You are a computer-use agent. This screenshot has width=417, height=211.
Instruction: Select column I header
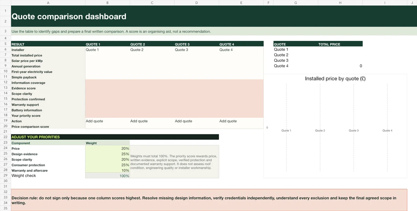[385, 3]
